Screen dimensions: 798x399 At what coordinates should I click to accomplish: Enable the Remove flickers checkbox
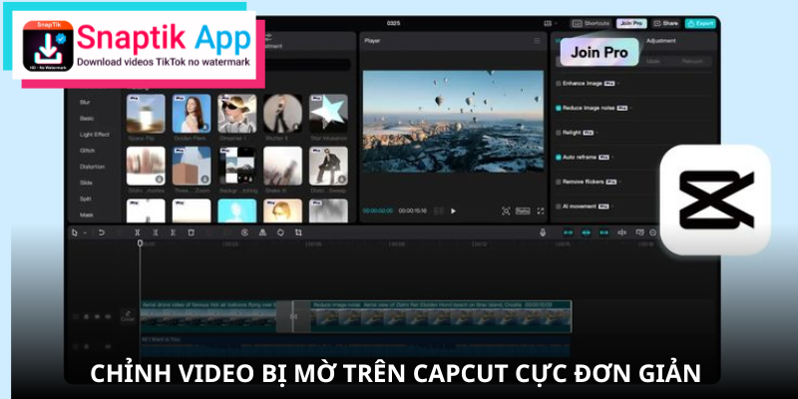(559, 182)
